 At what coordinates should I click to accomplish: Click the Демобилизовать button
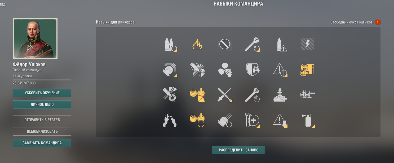[42, 131]
